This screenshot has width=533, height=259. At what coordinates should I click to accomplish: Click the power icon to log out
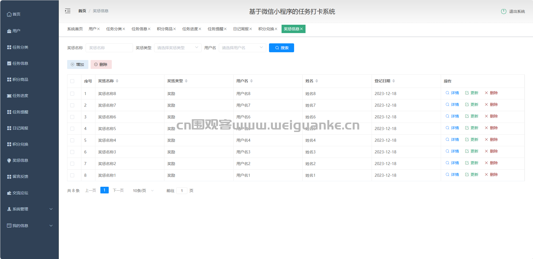503,11
